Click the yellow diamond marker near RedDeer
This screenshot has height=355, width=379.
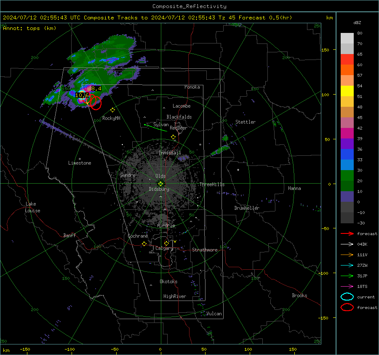point(173,137)
